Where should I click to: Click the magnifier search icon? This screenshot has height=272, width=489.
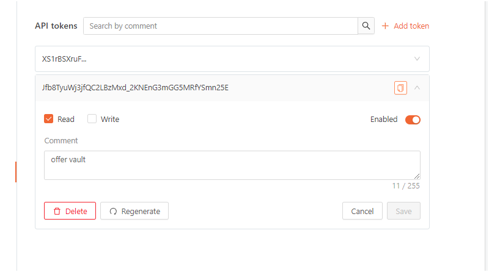(x=366, y=26)
